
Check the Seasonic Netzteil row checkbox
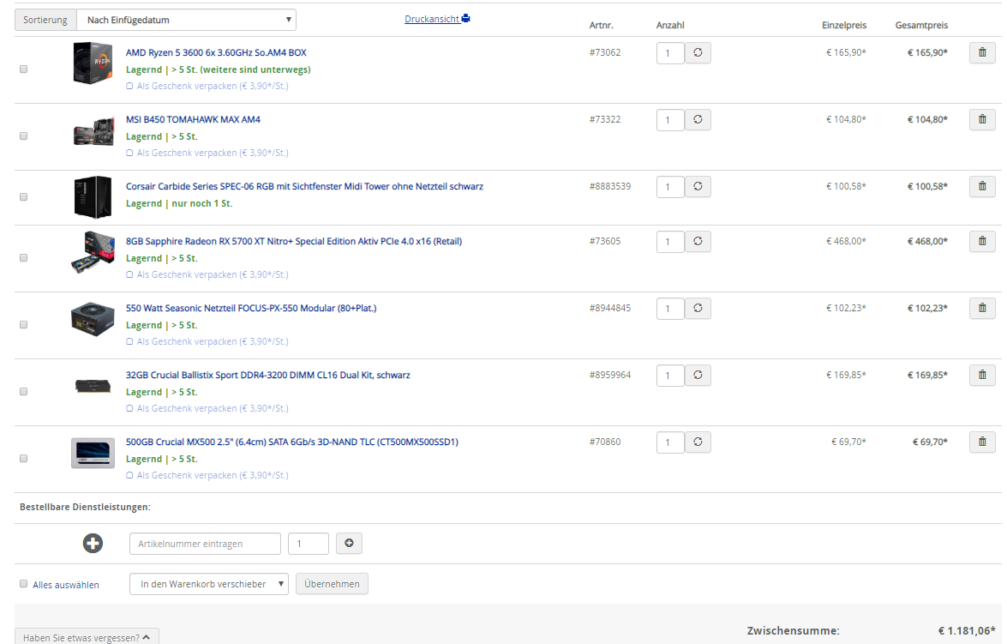24,324
